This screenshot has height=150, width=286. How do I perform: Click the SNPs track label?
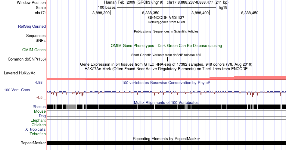click(x=41, y=40)
